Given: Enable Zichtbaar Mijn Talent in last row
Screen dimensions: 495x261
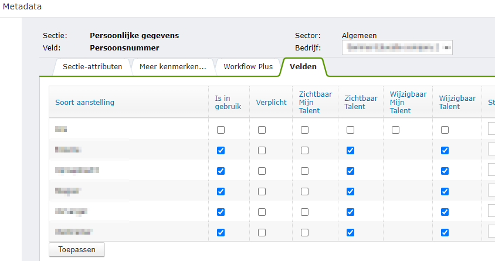Looking at the screenshot, I should click(x=304, y=232).
